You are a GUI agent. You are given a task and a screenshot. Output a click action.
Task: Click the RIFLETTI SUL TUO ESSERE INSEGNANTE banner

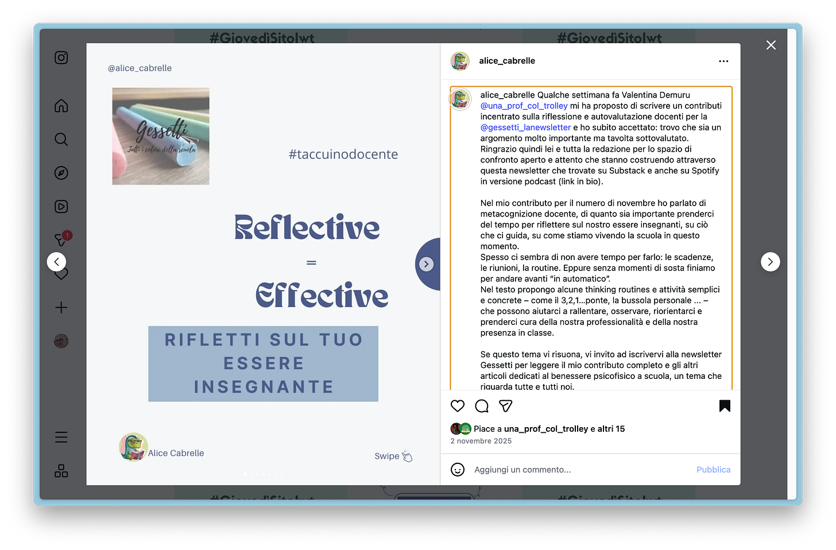(263, 363)
